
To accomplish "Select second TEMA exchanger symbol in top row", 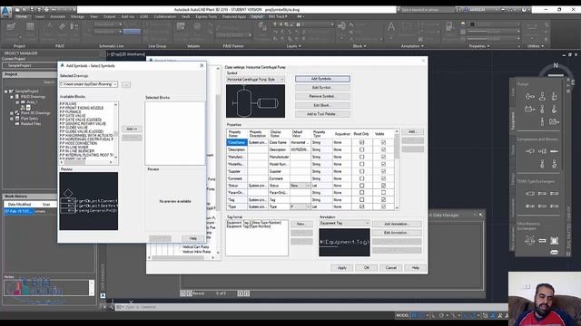I will pos(542,193).
